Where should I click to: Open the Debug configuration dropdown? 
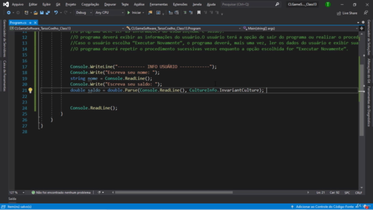pyautogui.click(x=84, y=13)
